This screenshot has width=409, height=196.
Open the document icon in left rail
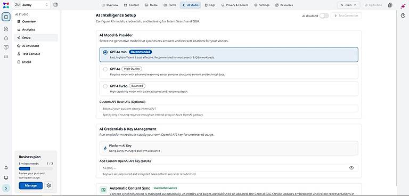click(6, 29)
